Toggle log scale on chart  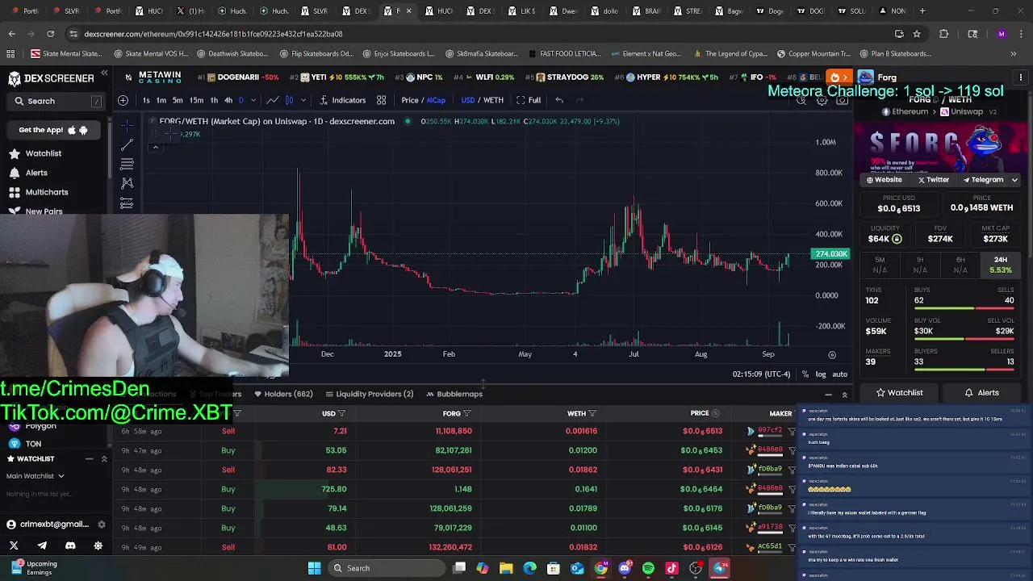coord(821,374)
